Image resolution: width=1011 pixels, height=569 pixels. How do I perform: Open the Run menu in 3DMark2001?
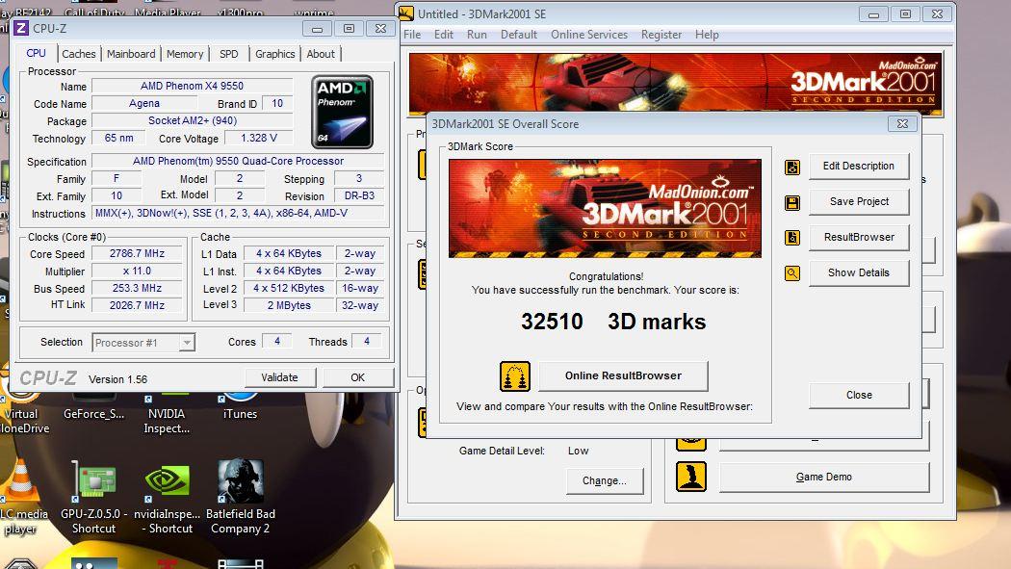click(478, 35)
